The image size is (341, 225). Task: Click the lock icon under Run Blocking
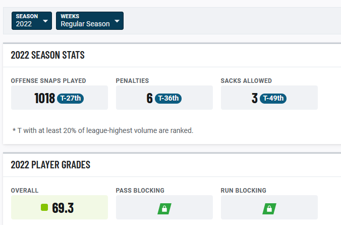269,208
